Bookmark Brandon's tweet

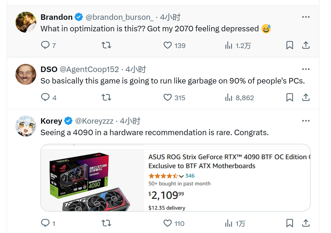(290, 45)
